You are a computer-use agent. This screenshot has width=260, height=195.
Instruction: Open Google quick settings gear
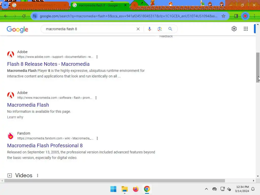pos(234,29)
